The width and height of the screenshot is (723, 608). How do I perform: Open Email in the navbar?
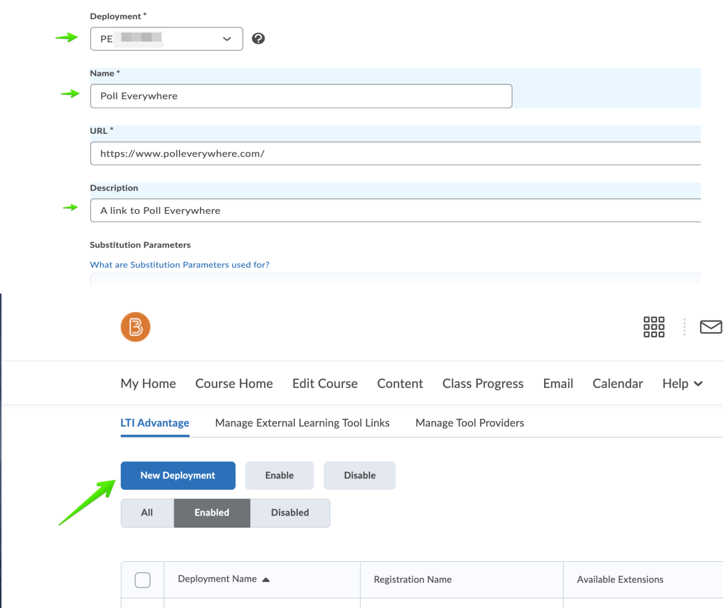click(x=558, y=384)
